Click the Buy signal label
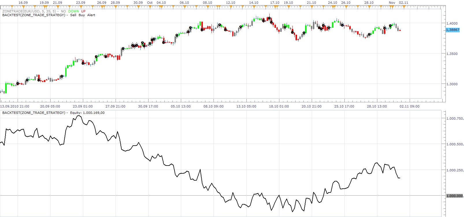464x217 pixels. coord(82,15)
